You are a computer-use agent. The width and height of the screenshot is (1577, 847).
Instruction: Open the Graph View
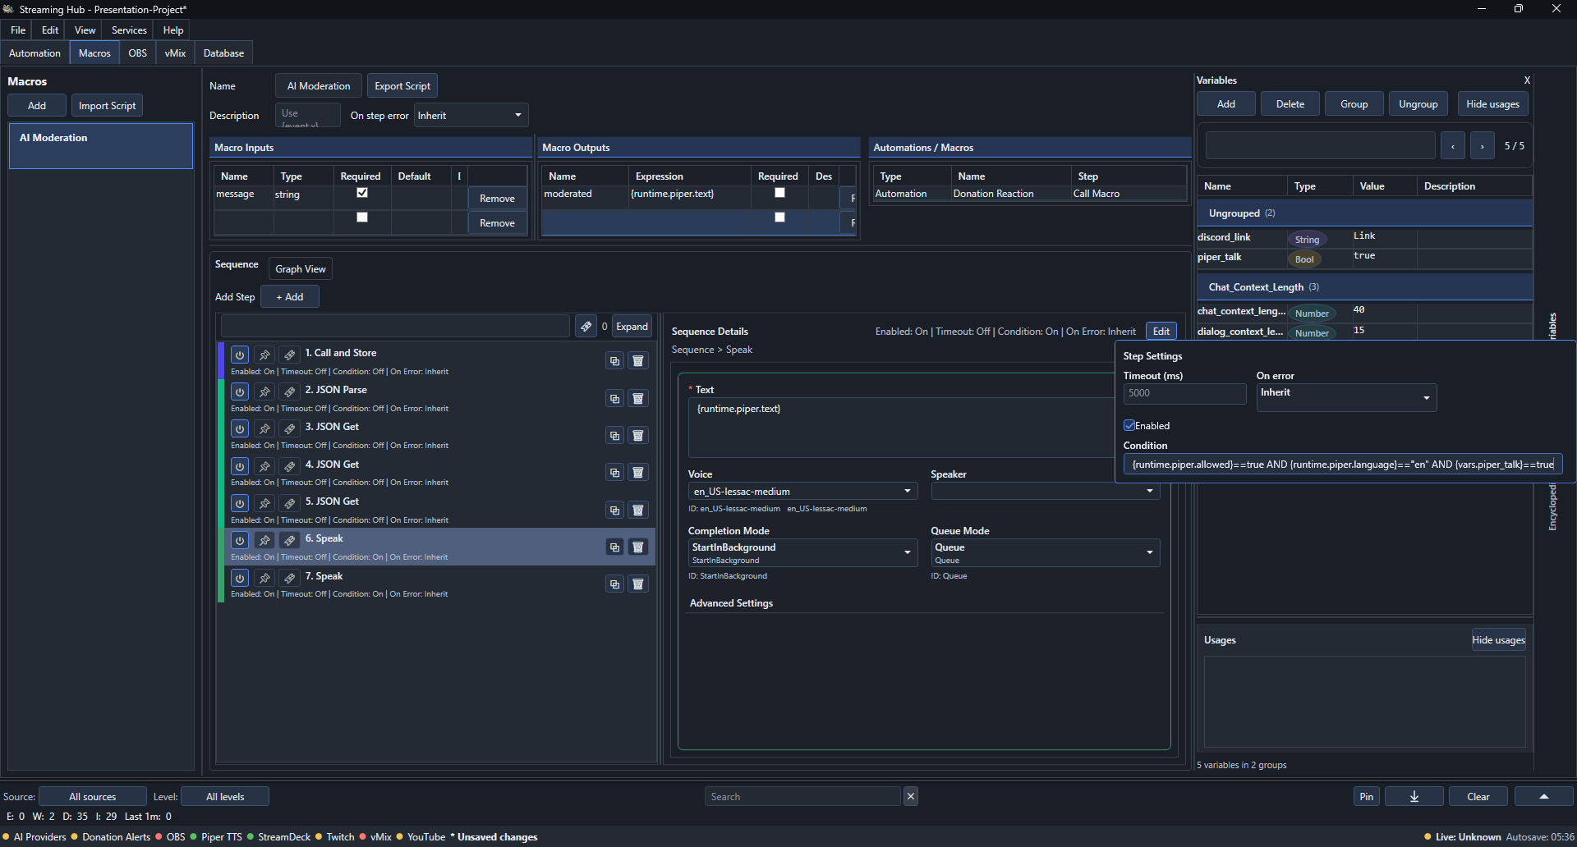pos(301,269)
